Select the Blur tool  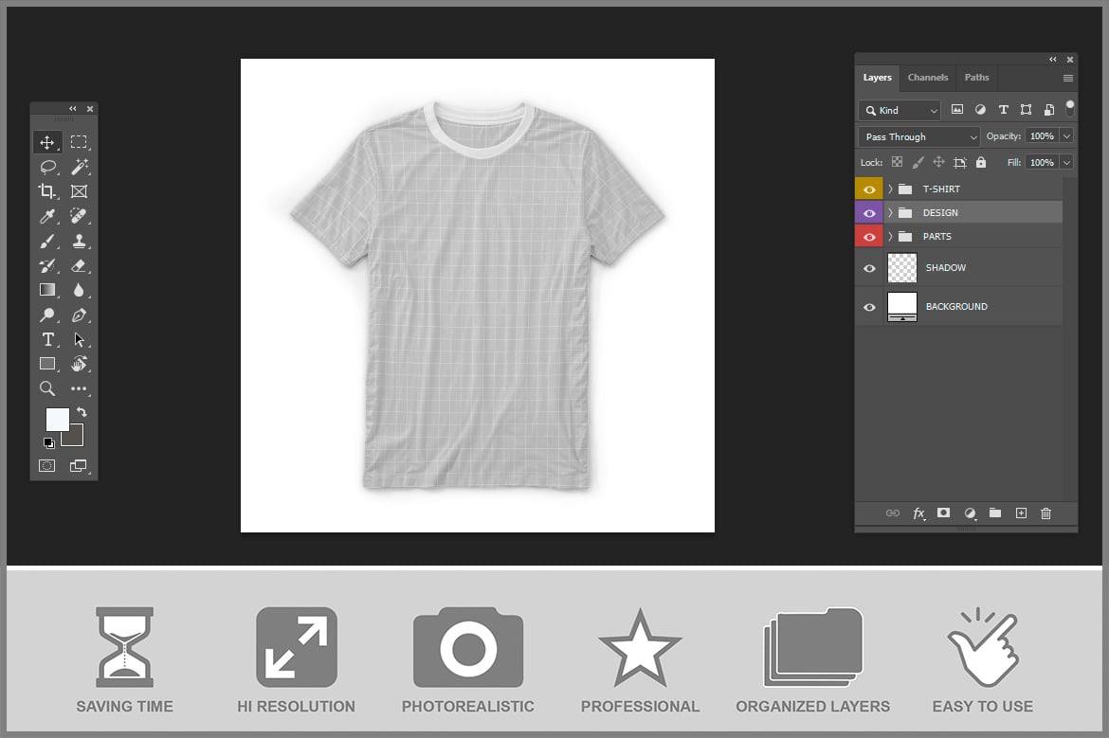pos(79,290)
